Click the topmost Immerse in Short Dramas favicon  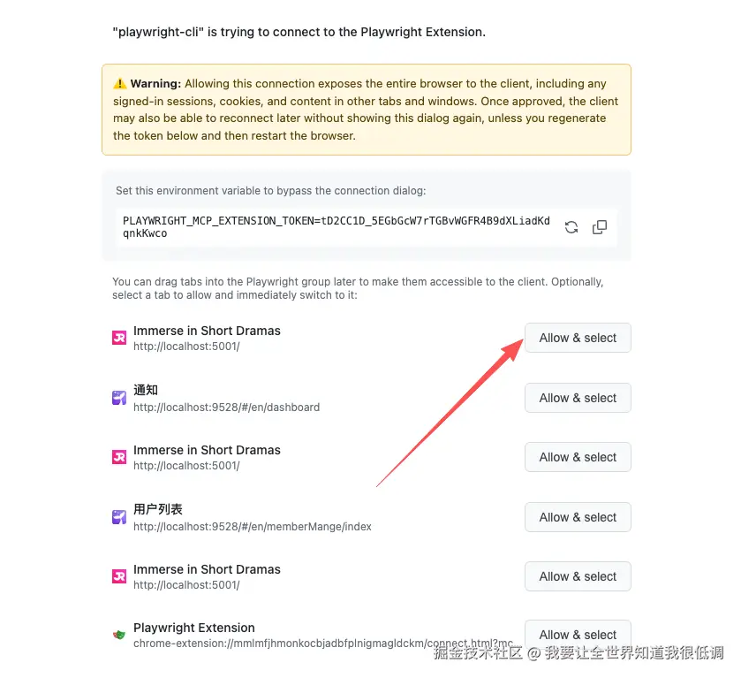click(x=119, y=338)
